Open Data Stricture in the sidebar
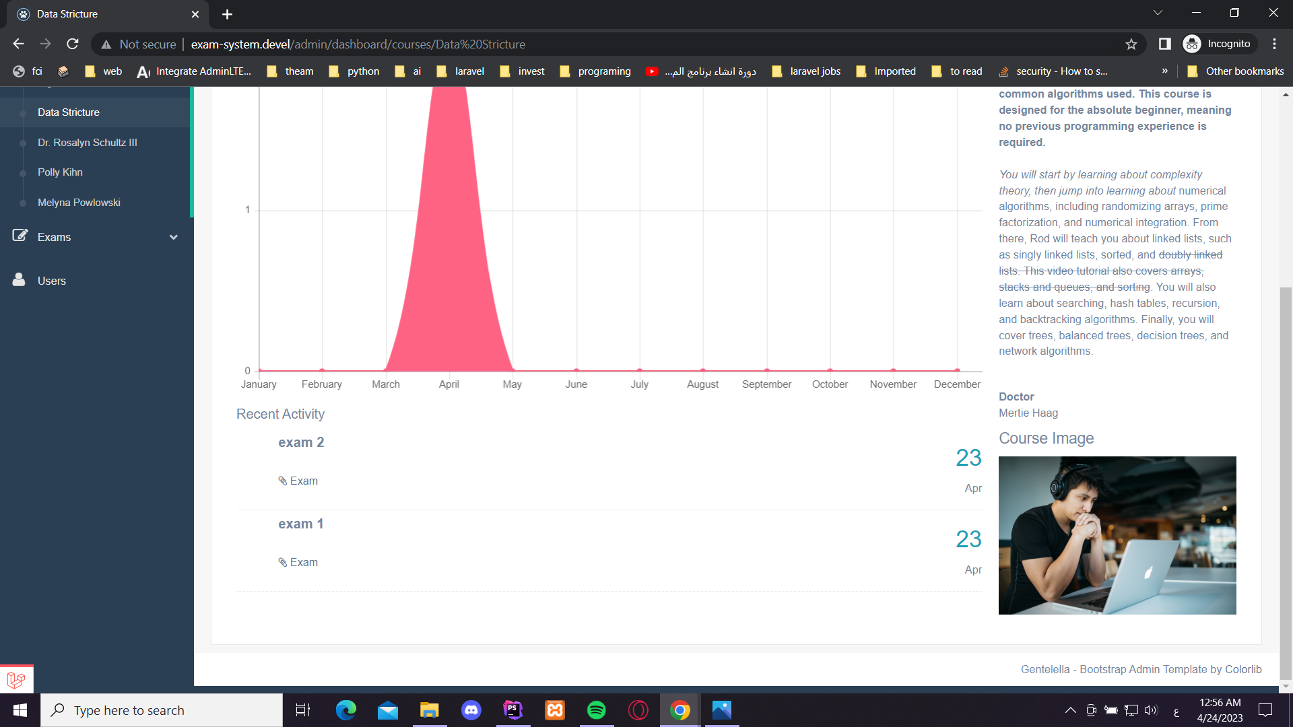 (x=69, y=112)
